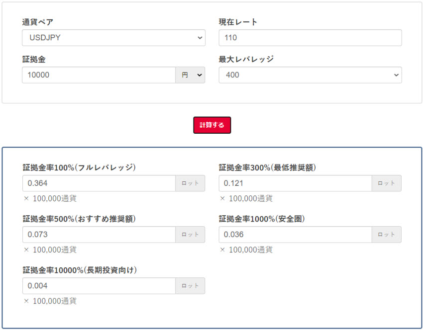Click the ロット unit badge beside 0.073
423x330 pixels.
tap(190, 235)
